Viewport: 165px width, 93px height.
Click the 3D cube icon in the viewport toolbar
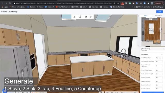point(90,17)
